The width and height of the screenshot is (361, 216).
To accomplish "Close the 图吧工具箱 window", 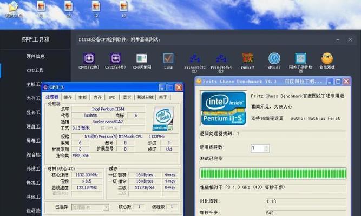I will [x=350, y=39].
